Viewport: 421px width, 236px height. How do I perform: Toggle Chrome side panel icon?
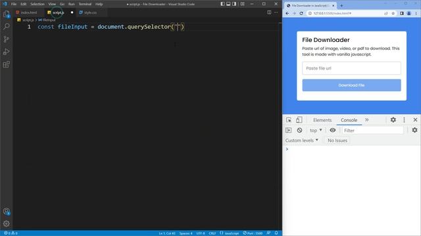click(402, 13)
